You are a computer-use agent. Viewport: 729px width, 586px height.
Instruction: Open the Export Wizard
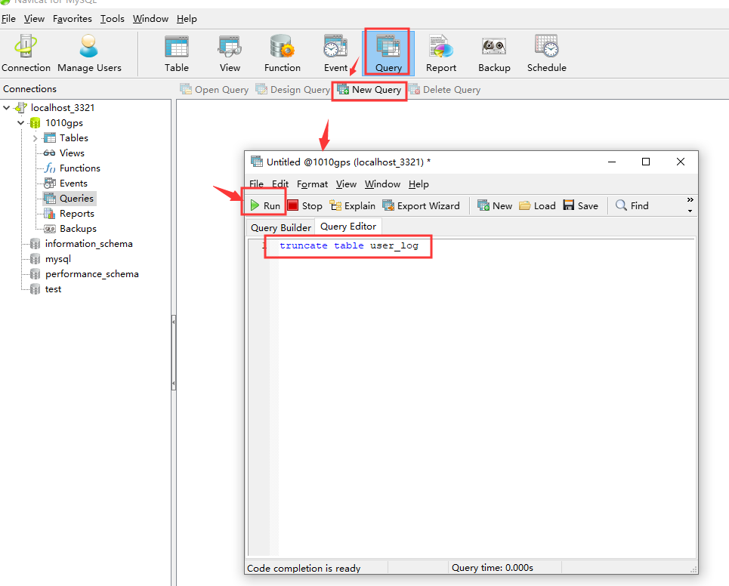pos(422,205)
